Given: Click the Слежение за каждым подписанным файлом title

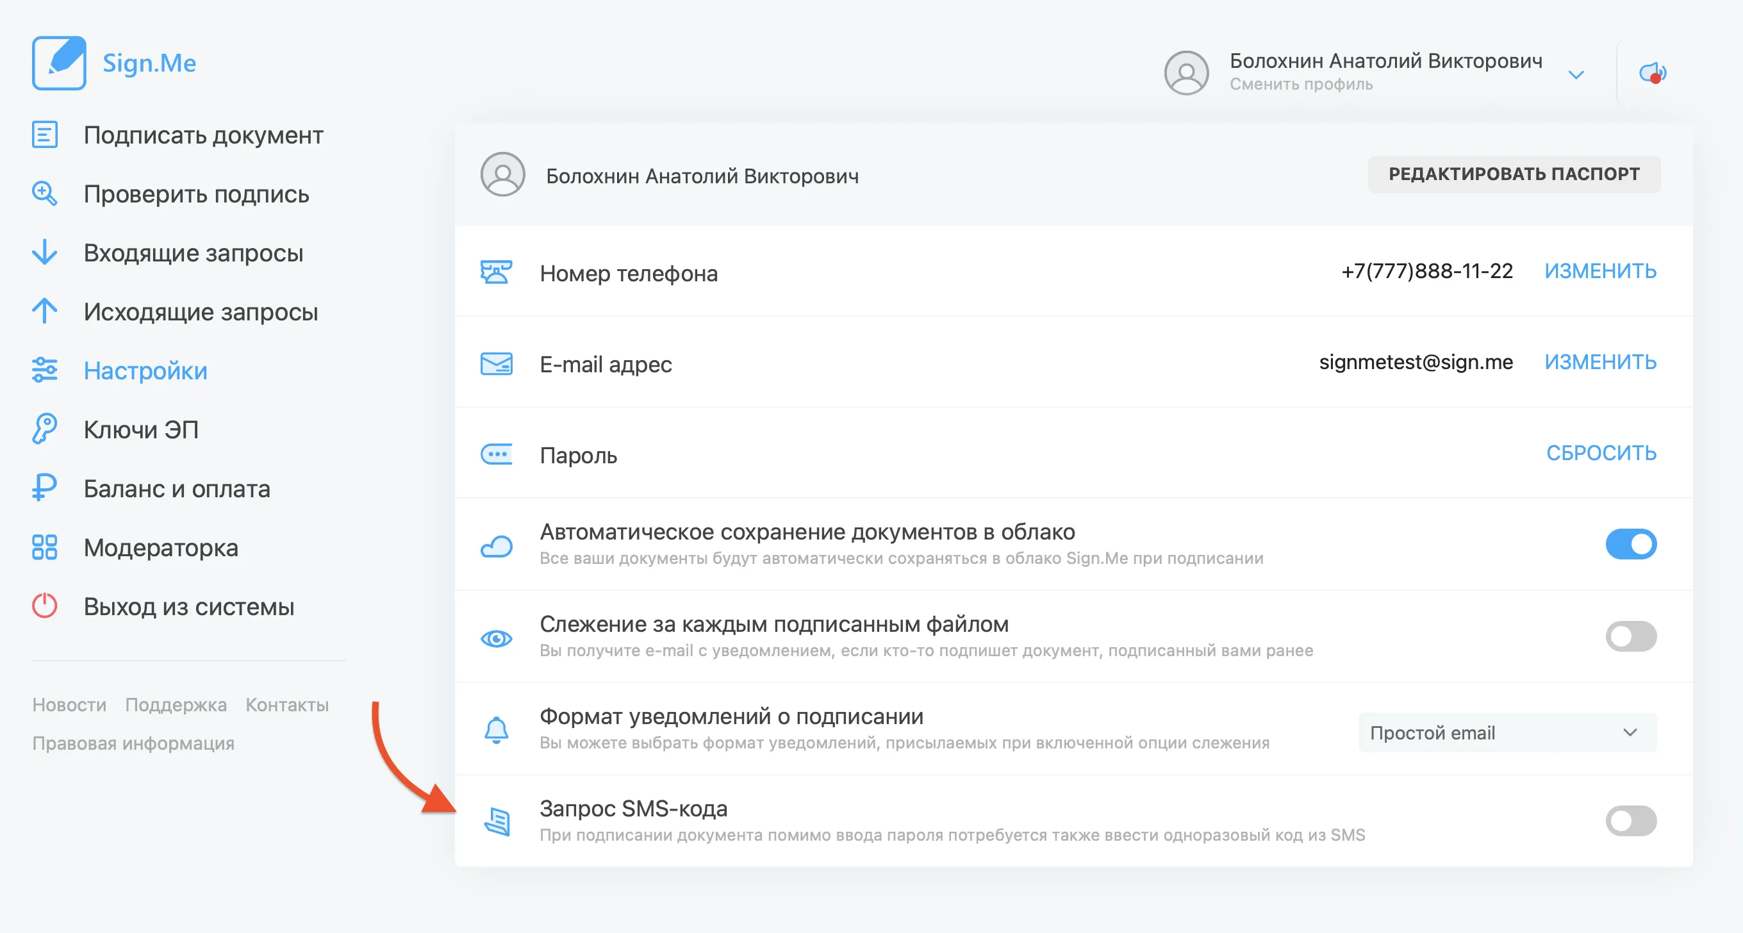Looking at the screenshot, I should point(774,623).
